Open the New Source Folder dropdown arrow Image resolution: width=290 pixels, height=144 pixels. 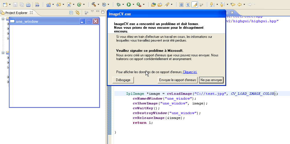point(64,5)
